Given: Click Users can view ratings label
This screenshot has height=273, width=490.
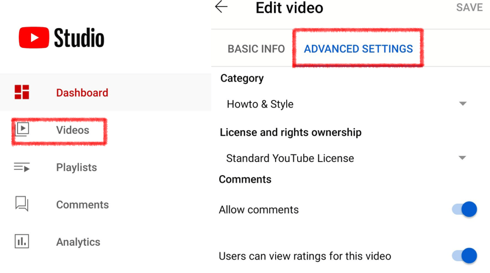Looking at the screenshot, I should pos(305,256).
